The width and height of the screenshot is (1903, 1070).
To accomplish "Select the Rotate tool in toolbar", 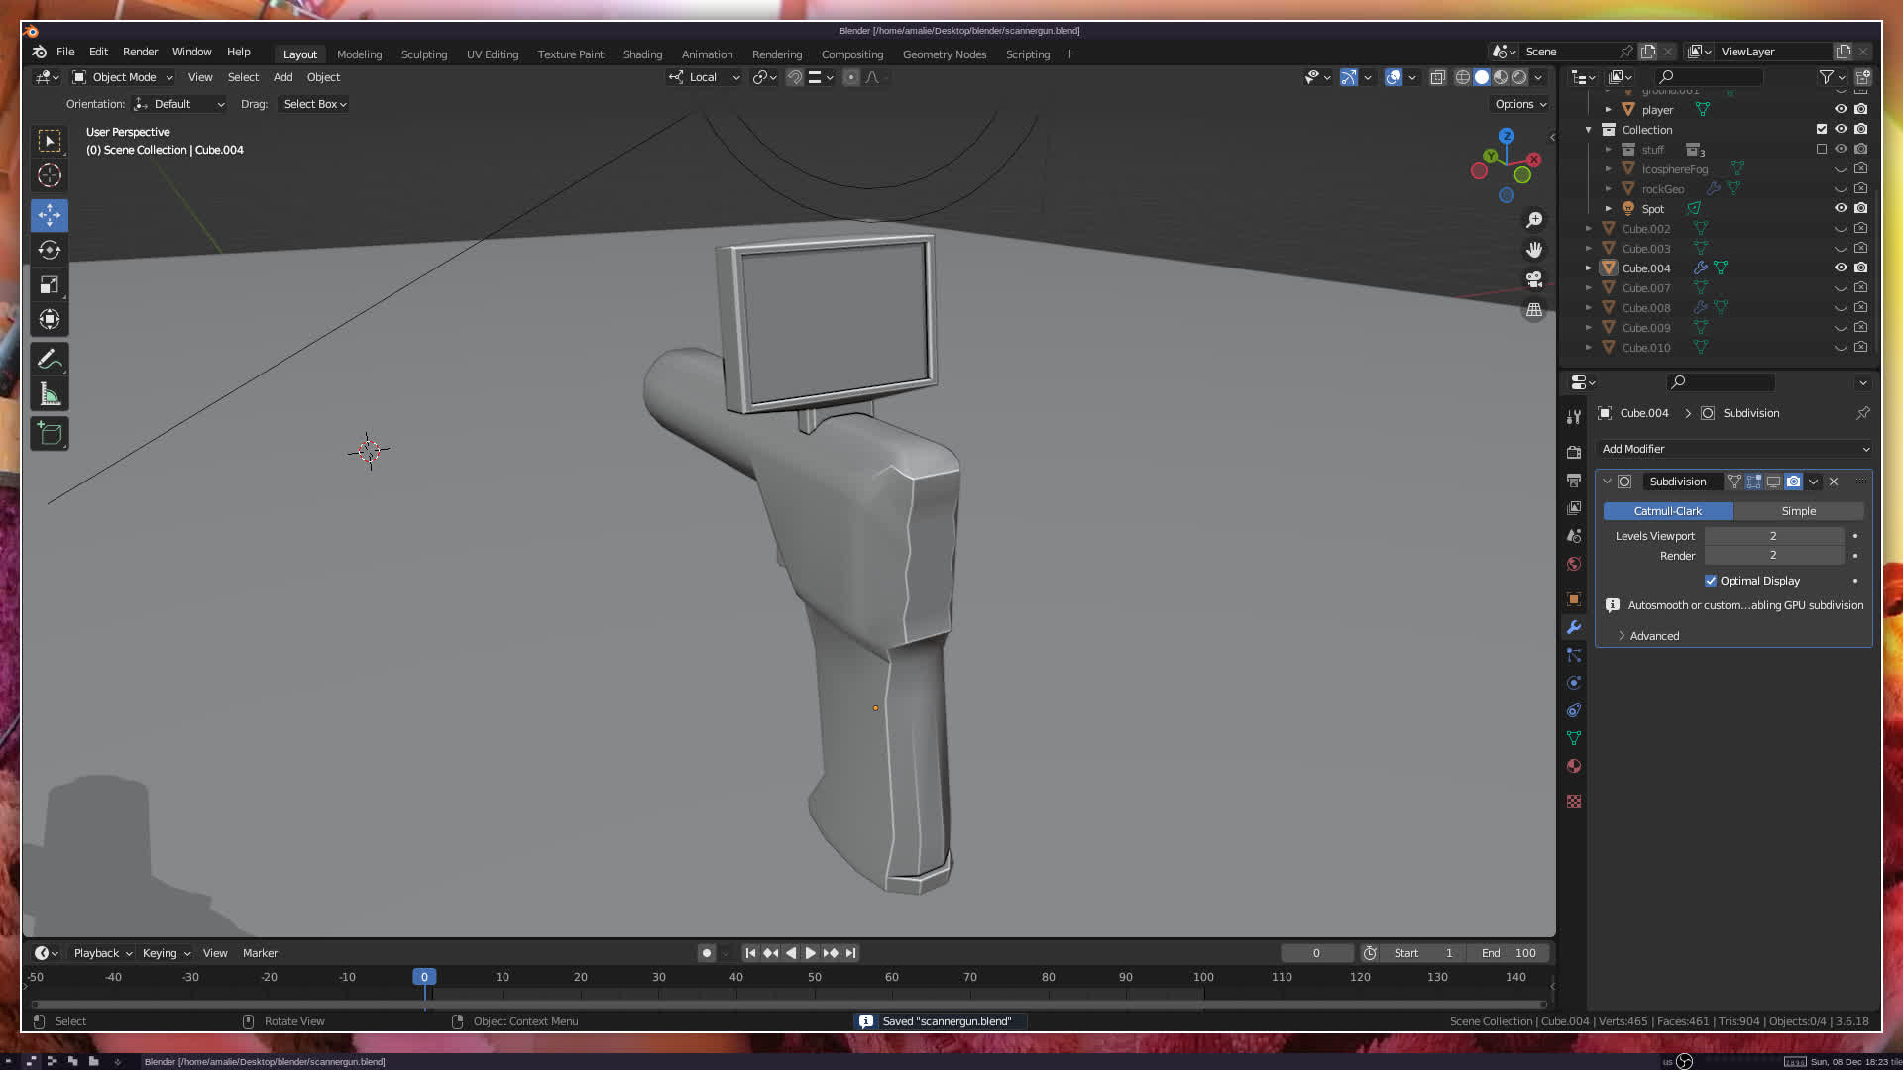I will (x=50, y=250).
